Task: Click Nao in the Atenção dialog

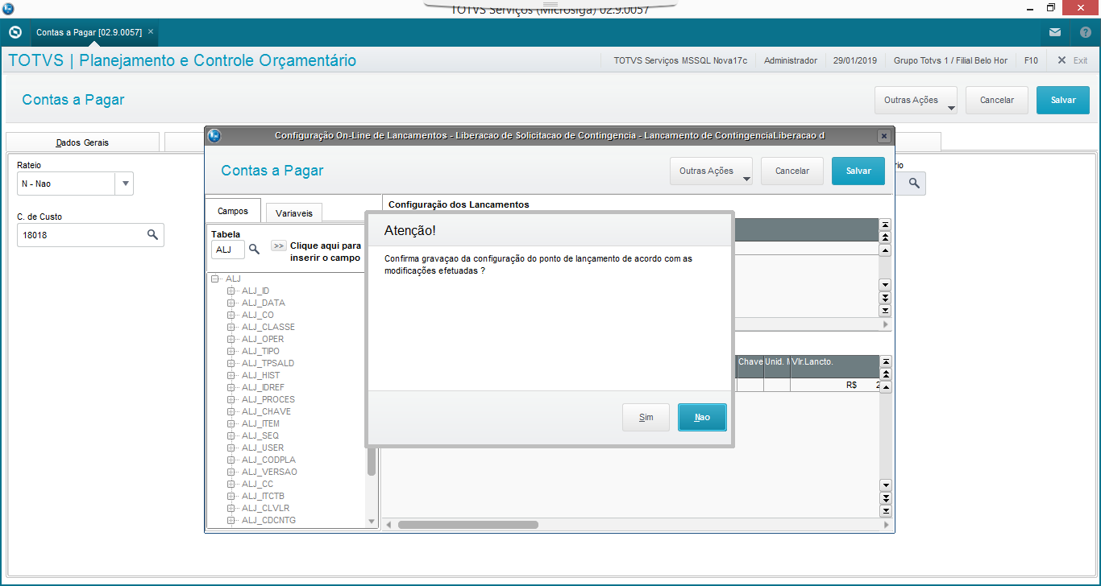Action: [702, 417]
